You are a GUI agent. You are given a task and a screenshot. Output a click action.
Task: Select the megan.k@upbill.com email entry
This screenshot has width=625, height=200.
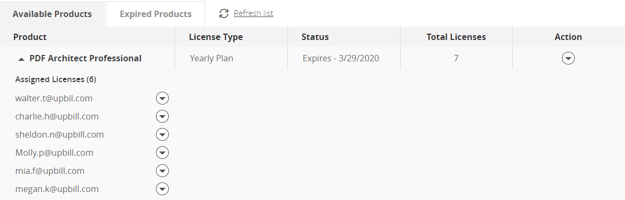click(57, 189)
